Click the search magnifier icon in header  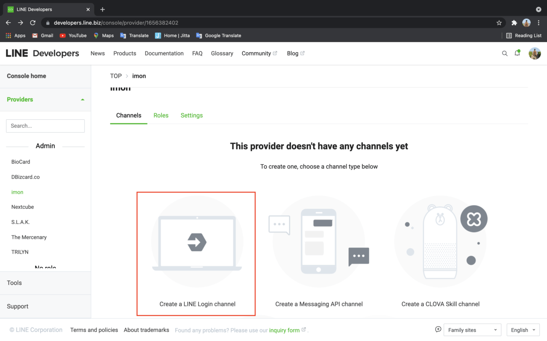[x=505, y=53]
